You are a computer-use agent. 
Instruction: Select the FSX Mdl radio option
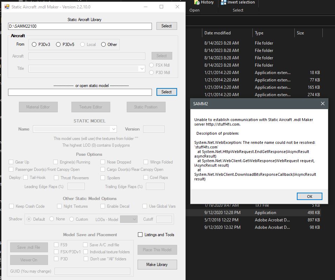(x=151, y=65)
